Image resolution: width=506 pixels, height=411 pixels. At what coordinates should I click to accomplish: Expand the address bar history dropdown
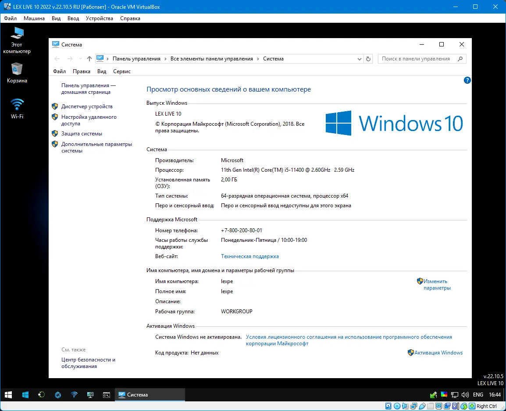(x=359, y=59)
